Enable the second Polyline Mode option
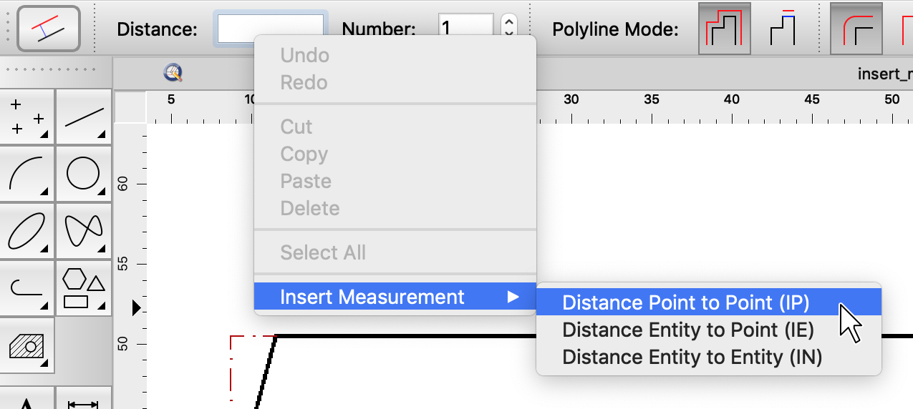Image resolution: width=913 pixels, height=409 pixels. 783,29
